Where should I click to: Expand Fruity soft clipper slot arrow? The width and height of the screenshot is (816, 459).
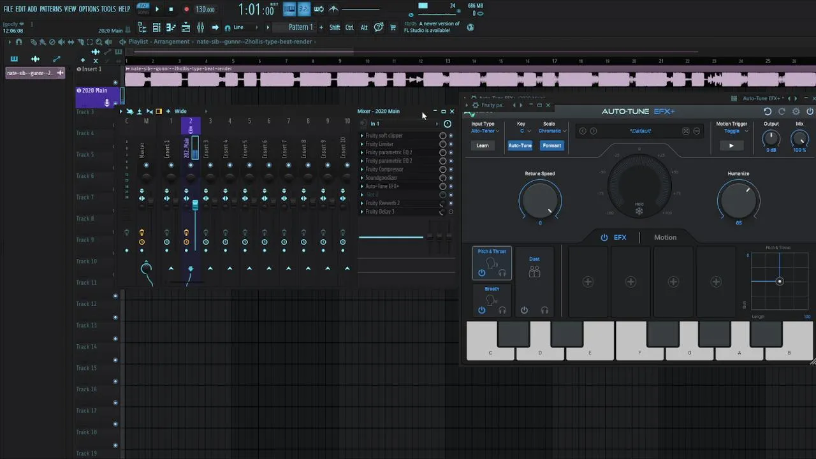pyautogui.click(x=362, y=136)
